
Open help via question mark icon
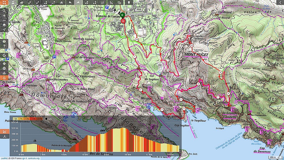(x=4, y=46)
